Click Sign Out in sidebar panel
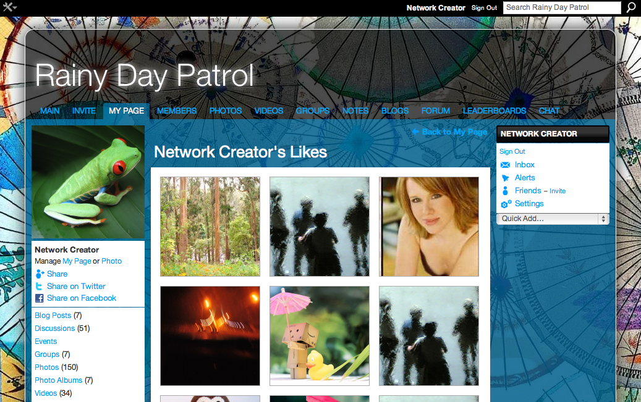Viewport: 641px width, 402px height. click(512, 151)
